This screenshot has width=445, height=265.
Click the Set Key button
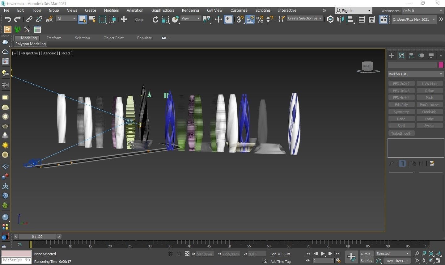(366, 261)
